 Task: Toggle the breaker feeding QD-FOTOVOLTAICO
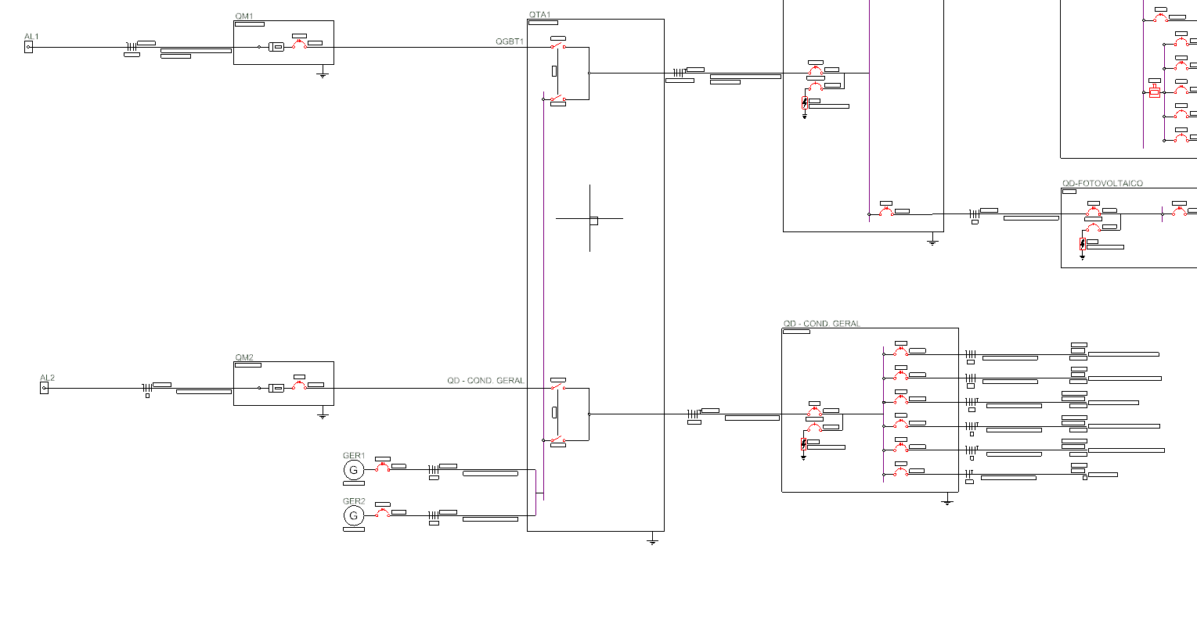coord(887,211)
